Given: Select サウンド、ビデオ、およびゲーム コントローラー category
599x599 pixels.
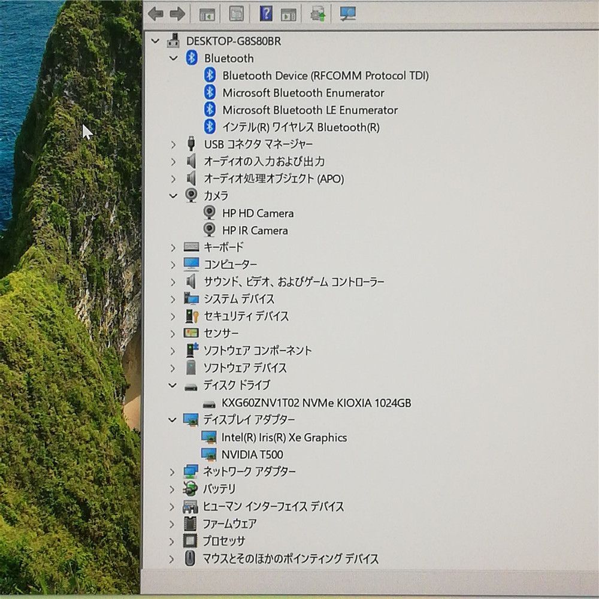Looking at the screenshot, I should click(x=294, y=282).
